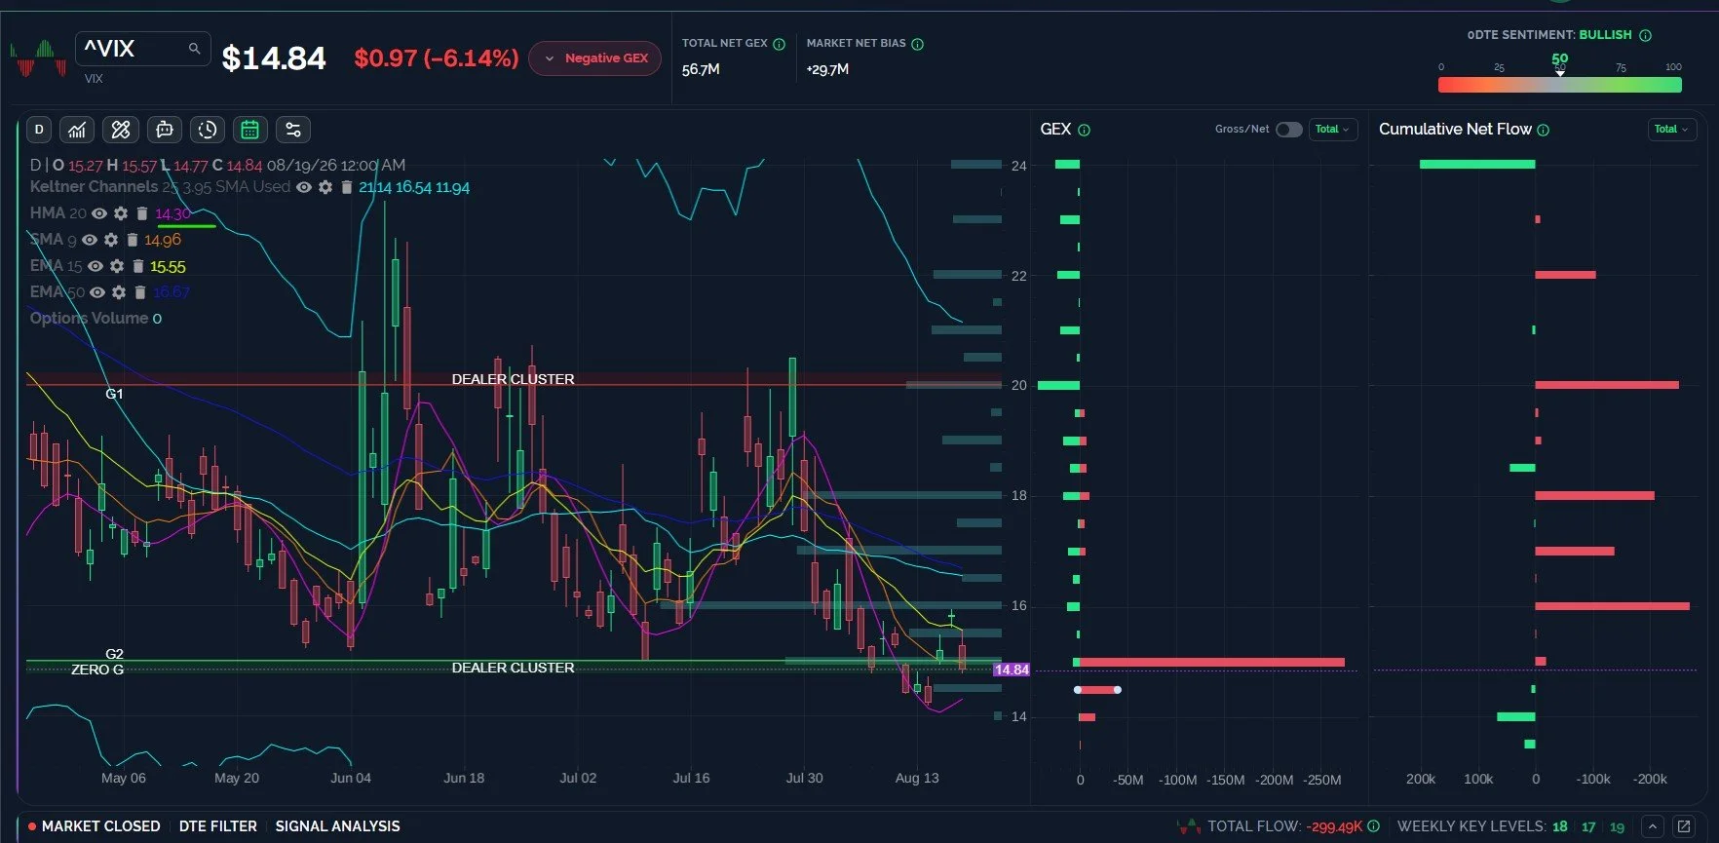Screen dimensions: 1719x843
Task: Delete the Keltner Channels indicator
Action: pyautogui.click(x=346, y=187)
